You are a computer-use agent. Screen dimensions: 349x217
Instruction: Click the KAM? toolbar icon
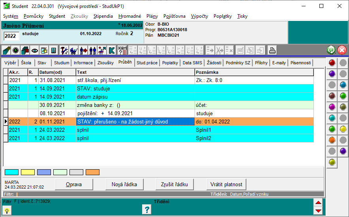tap(122, 51)
